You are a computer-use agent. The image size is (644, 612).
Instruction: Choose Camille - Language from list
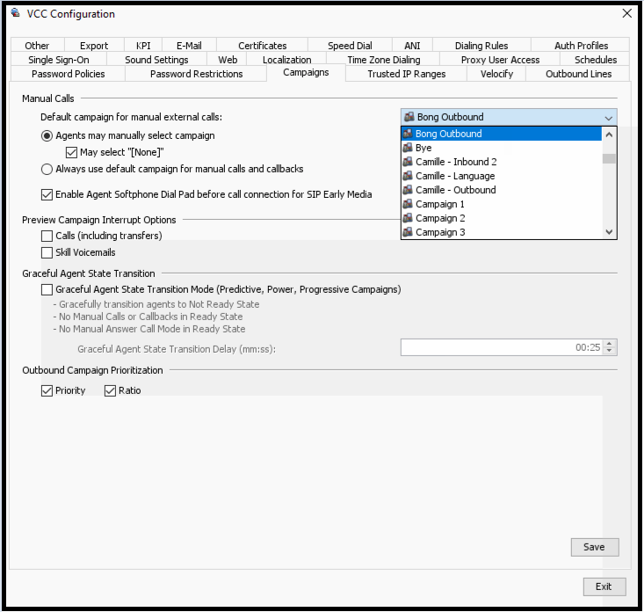tap(501, 176)
